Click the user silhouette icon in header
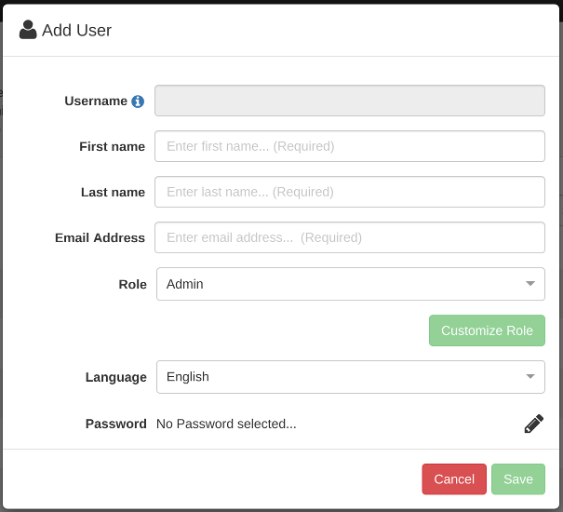563x512 pixels. click(28, 30)
